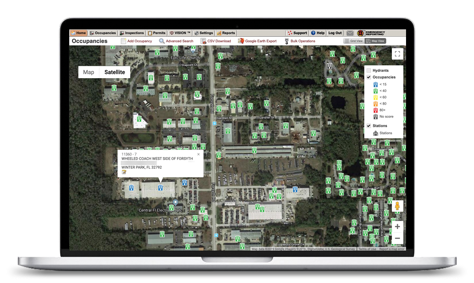The image size is (474, 283).
Task: Click the Stations legend icon
Action: pyautogui.click(x=375, y=133)
